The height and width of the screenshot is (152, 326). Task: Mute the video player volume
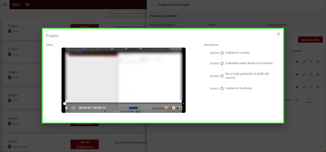pos(73,108)
